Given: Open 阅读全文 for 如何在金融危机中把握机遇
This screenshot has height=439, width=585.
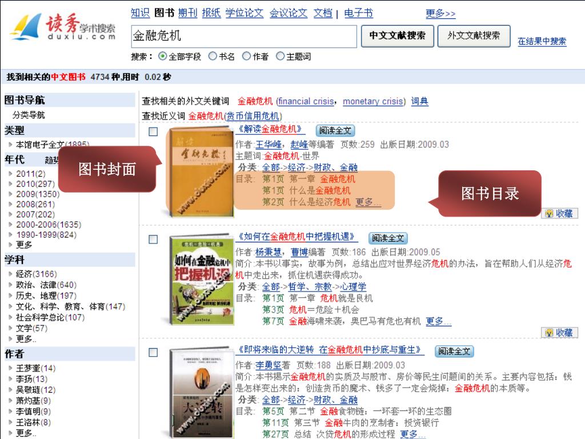Looking at the screenshot, I should click(388, 238).
